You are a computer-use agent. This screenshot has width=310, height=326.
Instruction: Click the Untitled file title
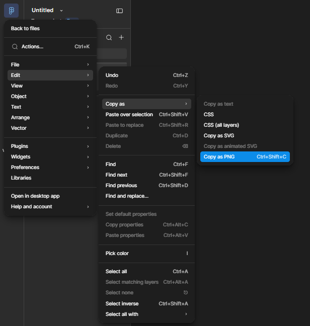pos(42,10)
